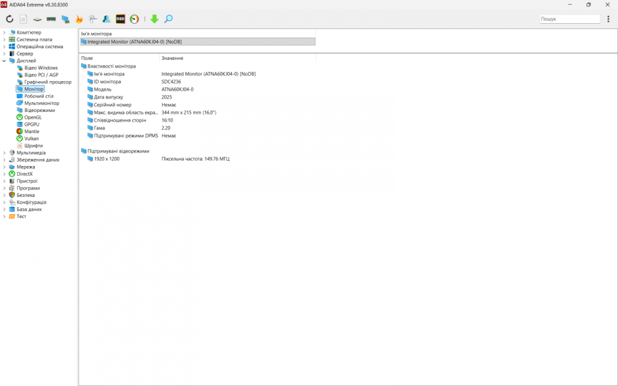Image resolution: width=618 pixels, height=386 pixels.
Task: Expand the Мультимедіа tree node
Action: point(4,153)
